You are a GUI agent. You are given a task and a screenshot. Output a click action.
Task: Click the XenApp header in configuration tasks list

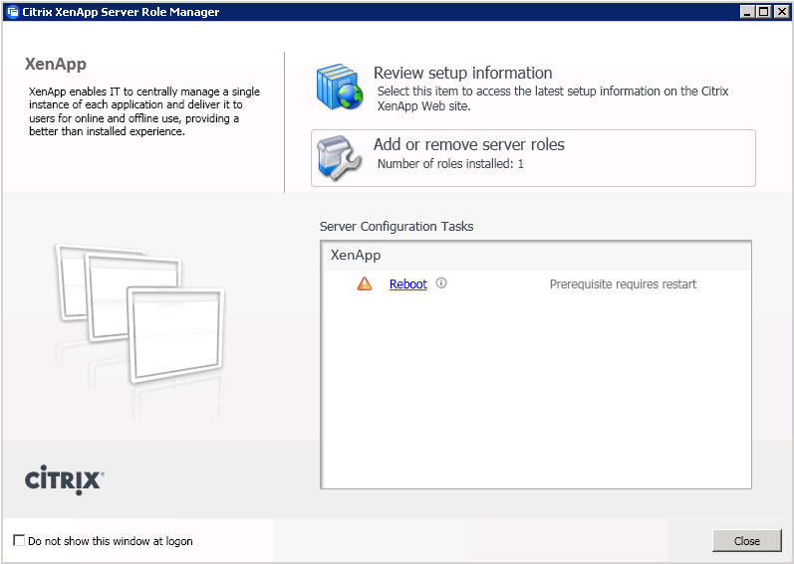356,255
